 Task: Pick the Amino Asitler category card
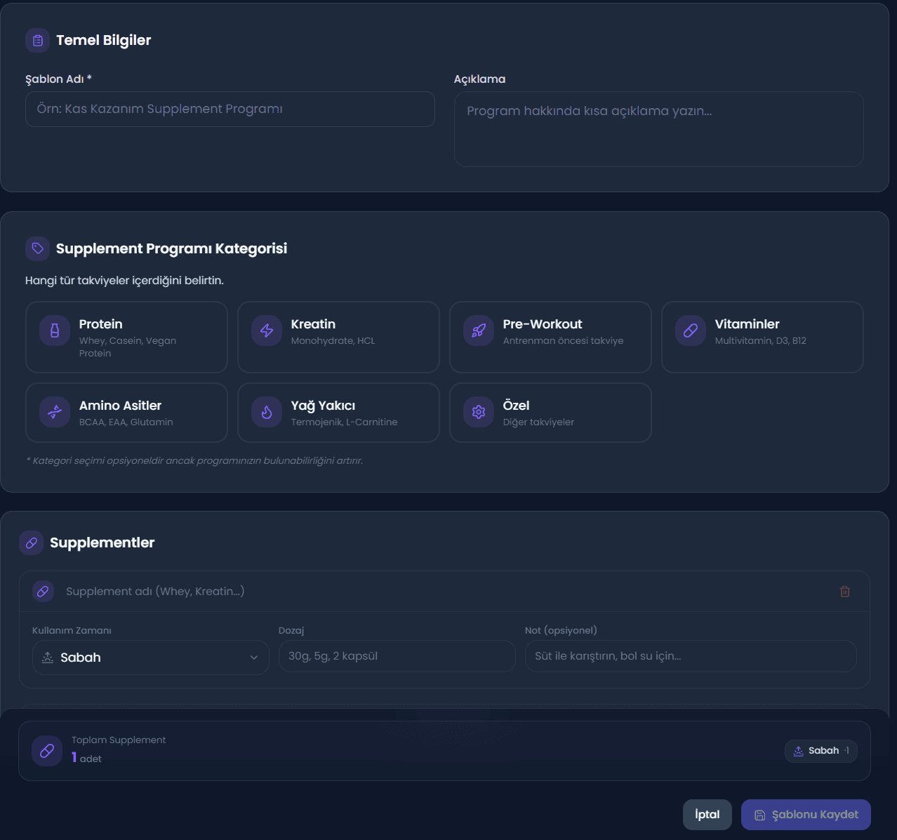click(x=126, y=413)
